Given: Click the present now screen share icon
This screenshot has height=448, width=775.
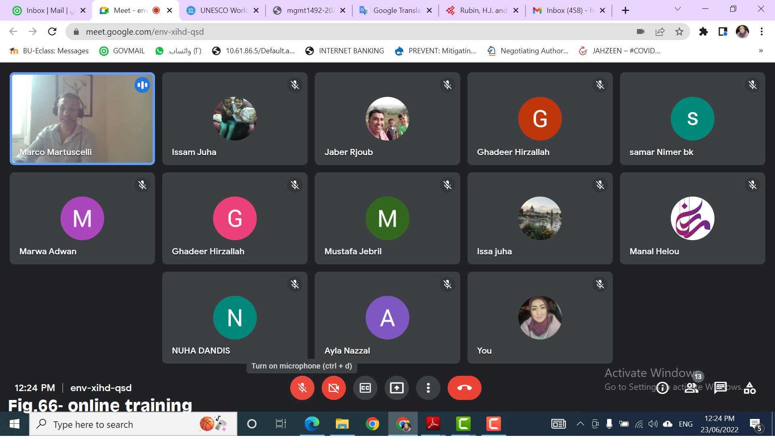Looking at the screenshot, I should tap(396, 388).
